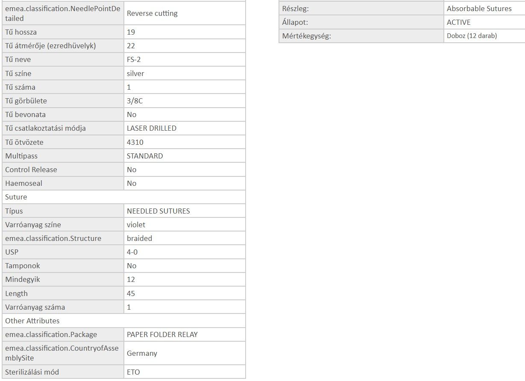525x381 pixels.
Task: Select the 'Tű hossza' row label
Action: [x=21, y=32]
